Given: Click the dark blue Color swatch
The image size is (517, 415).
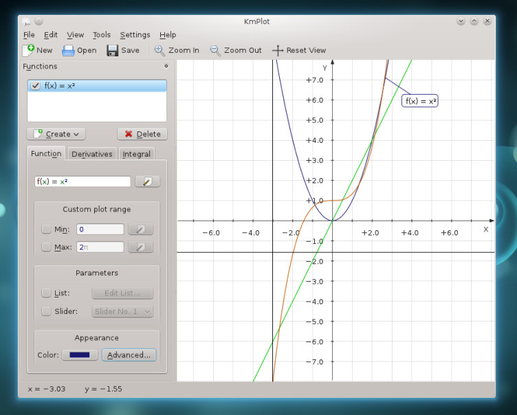Looking at the screenshot, I should pos(79,355).
